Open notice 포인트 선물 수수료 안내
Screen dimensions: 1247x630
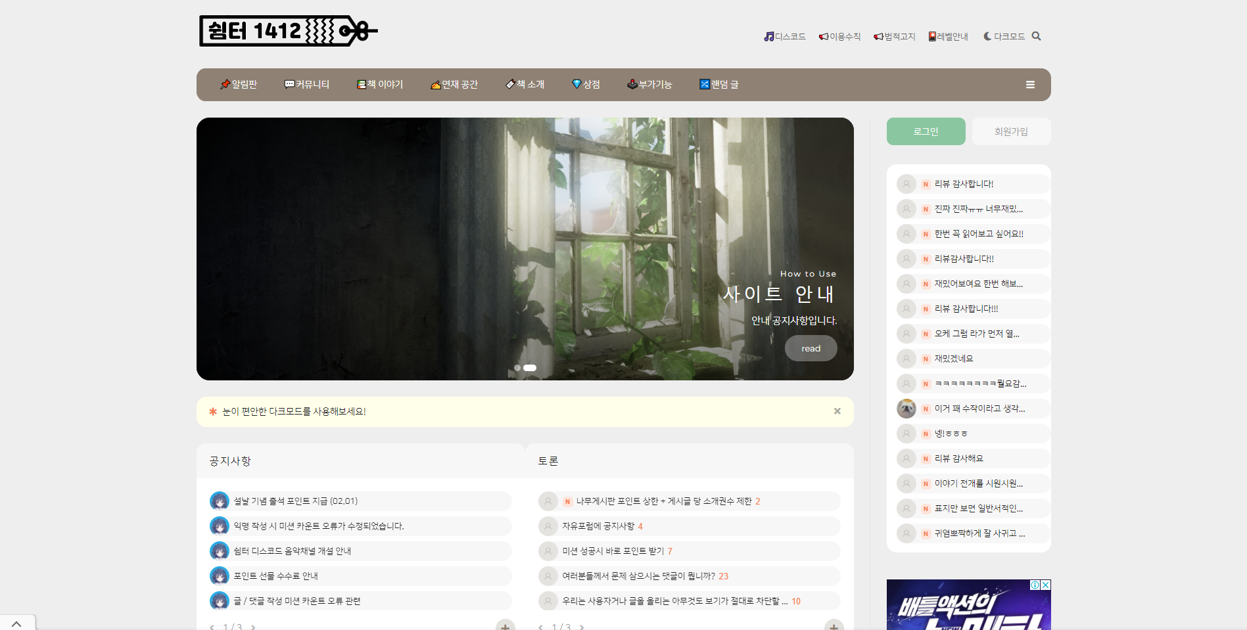click(x=276, y=576)
